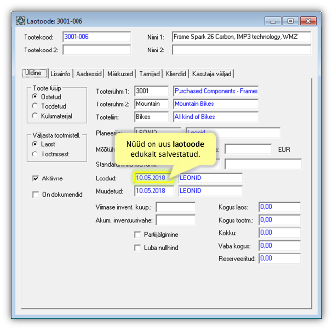Screen dimensions: 333x330
Task: Click the price field left of EUR
Action: (248, 149)
